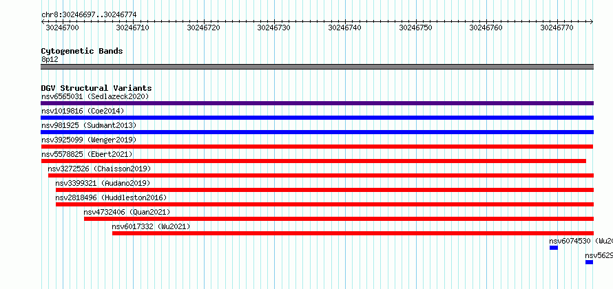The width and height of the screenshot is (613, 289).
Task: Click ruler position 30246700
Action: point(63,28)
